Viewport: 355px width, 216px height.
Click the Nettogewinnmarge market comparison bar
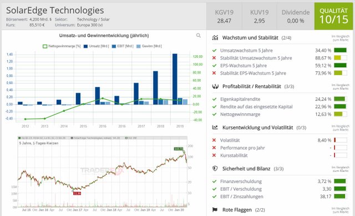coord(340,114)
